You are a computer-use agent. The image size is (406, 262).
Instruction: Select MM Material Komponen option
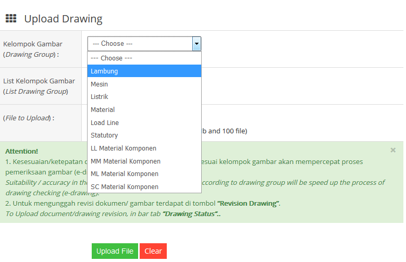coord(126,161)
